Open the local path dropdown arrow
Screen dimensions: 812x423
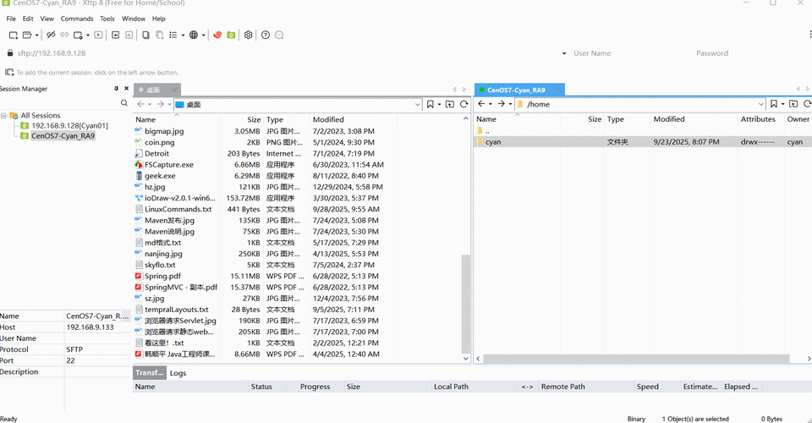point(417,104)
